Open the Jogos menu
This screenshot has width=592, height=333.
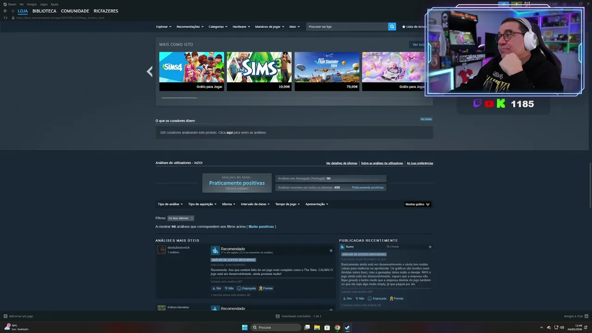pyautogui.click(x=43, y=4)
